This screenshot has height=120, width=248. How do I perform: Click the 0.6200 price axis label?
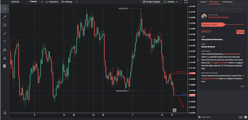[x=192, y=18]
